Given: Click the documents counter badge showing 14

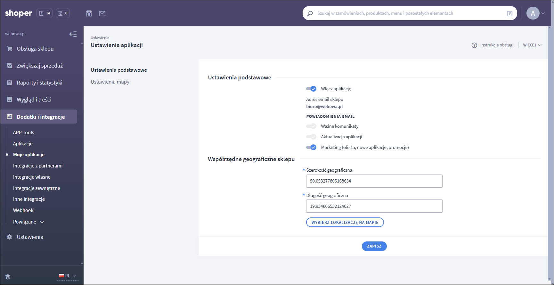Looking at the screenshot, I should (x=45, y=13).
